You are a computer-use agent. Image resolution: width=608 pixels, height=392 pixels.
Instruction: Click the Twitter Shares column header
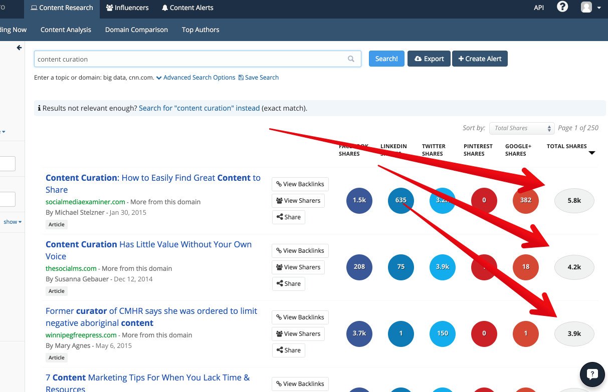(x=434, y=150)
